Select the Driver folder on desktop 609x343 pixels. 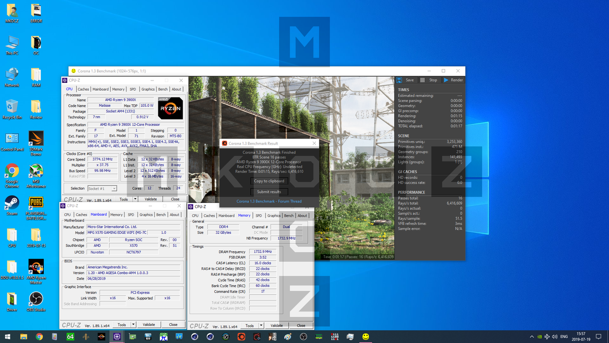[x=12, y=302]
